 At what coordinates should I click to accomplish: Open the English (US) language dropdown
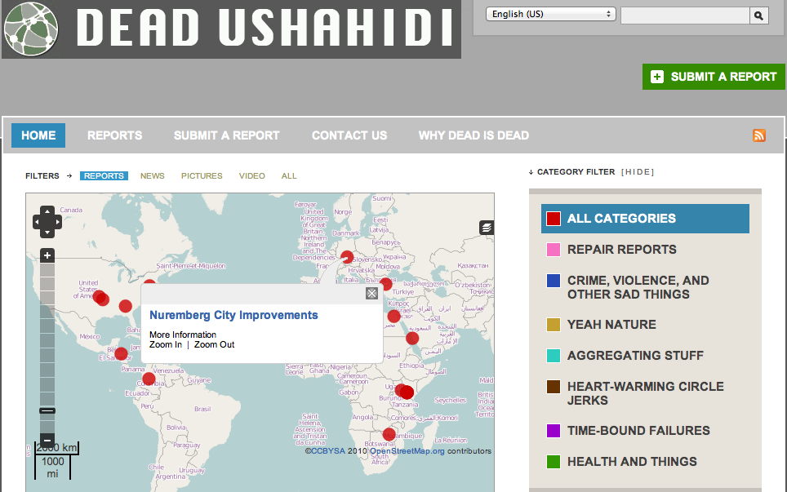tap(551, 15)
